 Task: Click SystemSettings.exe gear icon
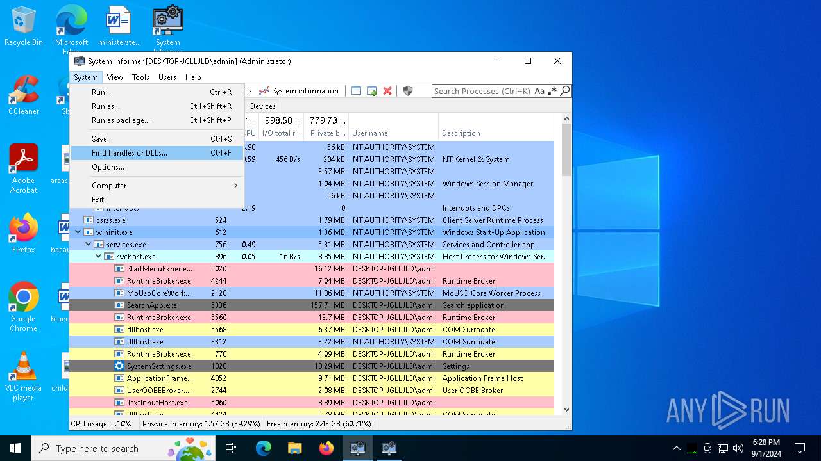[119, 366]
